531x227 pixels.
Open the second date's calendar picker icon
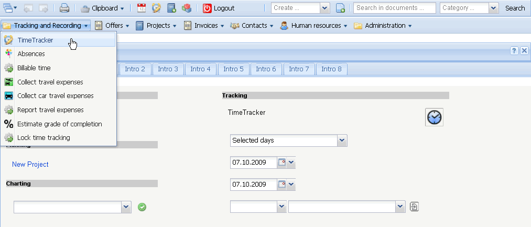(x=282, y=185)
